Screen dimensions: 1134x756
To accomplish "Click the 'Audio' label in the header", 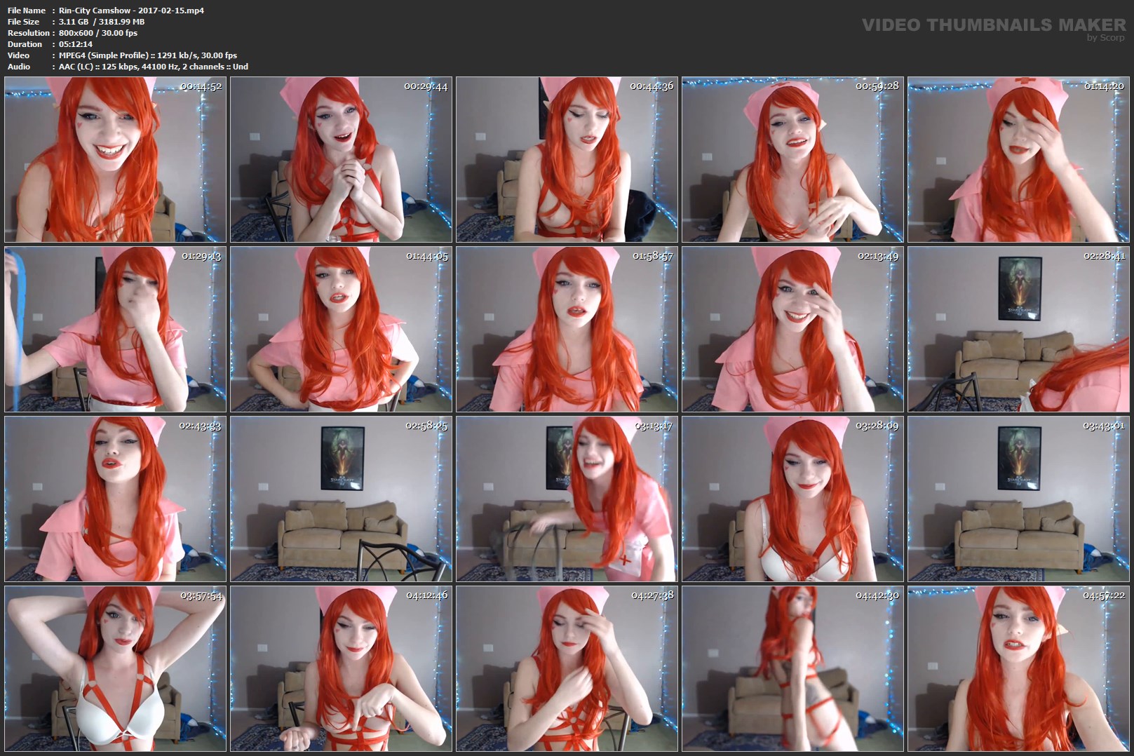I will coord(19,67).
